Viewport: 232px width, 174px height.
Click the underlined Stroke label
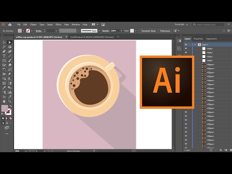click(x=39, y=31)
